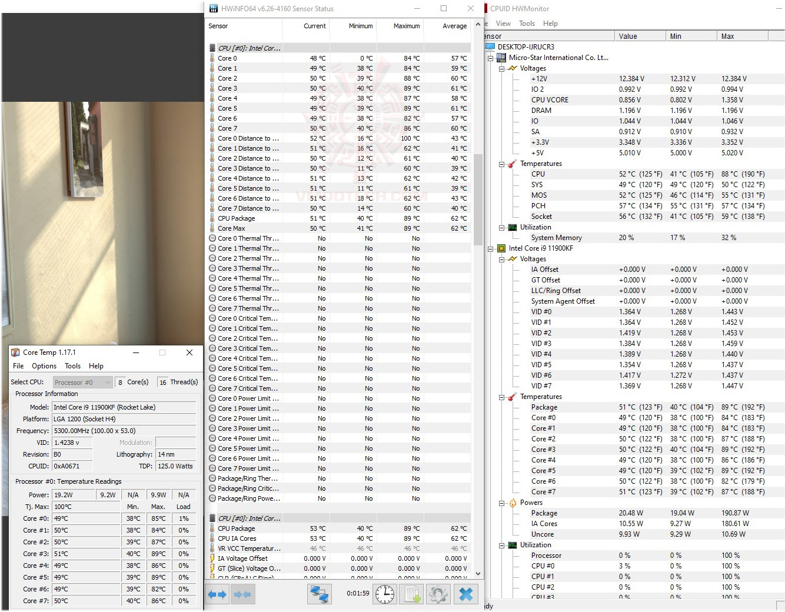Image resolution: width=785 pixels, height=612 pixels.
Task: Click the thermometer icon of Core 0 row
Action: point(212,58)
